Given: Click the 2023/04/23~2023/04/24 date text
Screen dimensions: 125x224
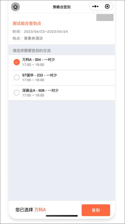Looking at the screenshot, I should click(x=46, y=31).
